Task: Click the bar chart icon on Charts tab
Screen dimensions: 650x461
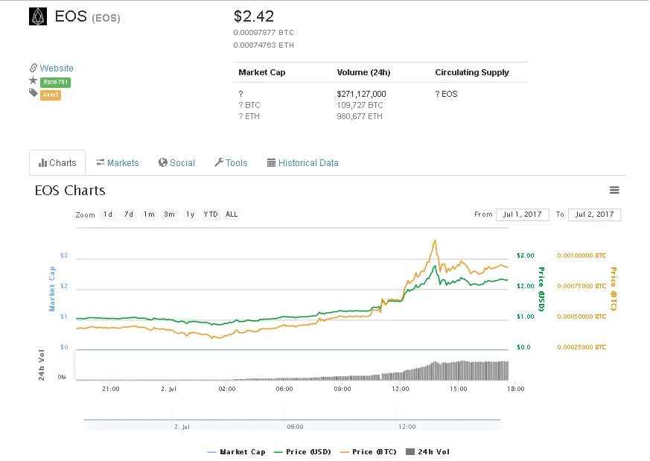Action: (42, 163)
